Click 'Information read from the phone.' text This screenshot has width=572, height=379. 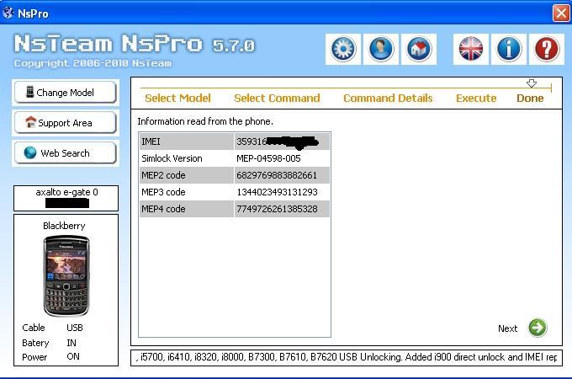205,121
